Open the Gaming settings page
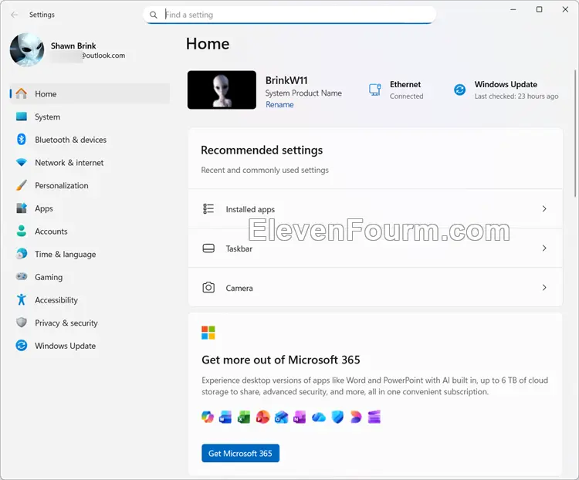Viewport: 579px width, 480px height. pos(90,277)
